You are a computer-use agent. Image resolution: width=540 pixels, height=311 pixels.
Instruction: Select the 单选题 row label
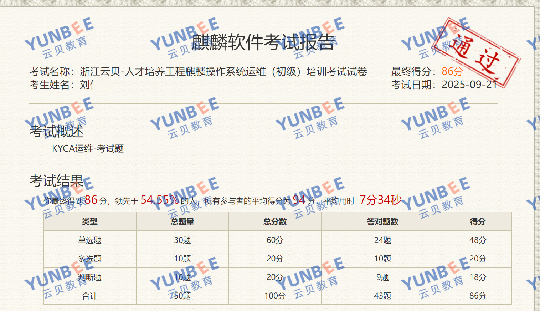point(90,240)
